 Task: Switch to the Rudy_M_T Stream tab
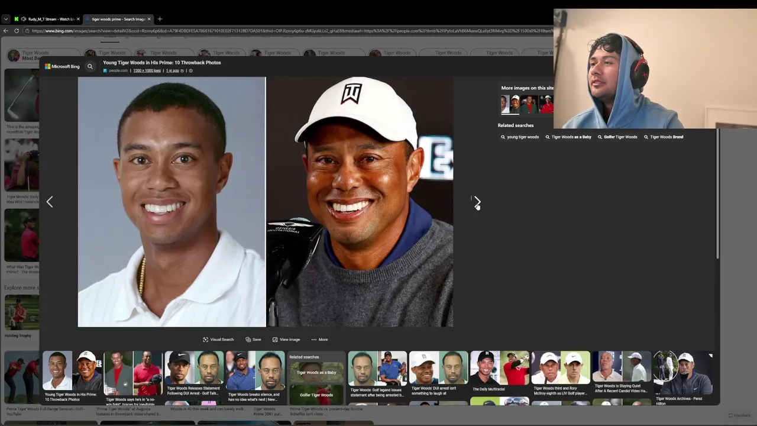pyautogui.click(x=47, y=19)
